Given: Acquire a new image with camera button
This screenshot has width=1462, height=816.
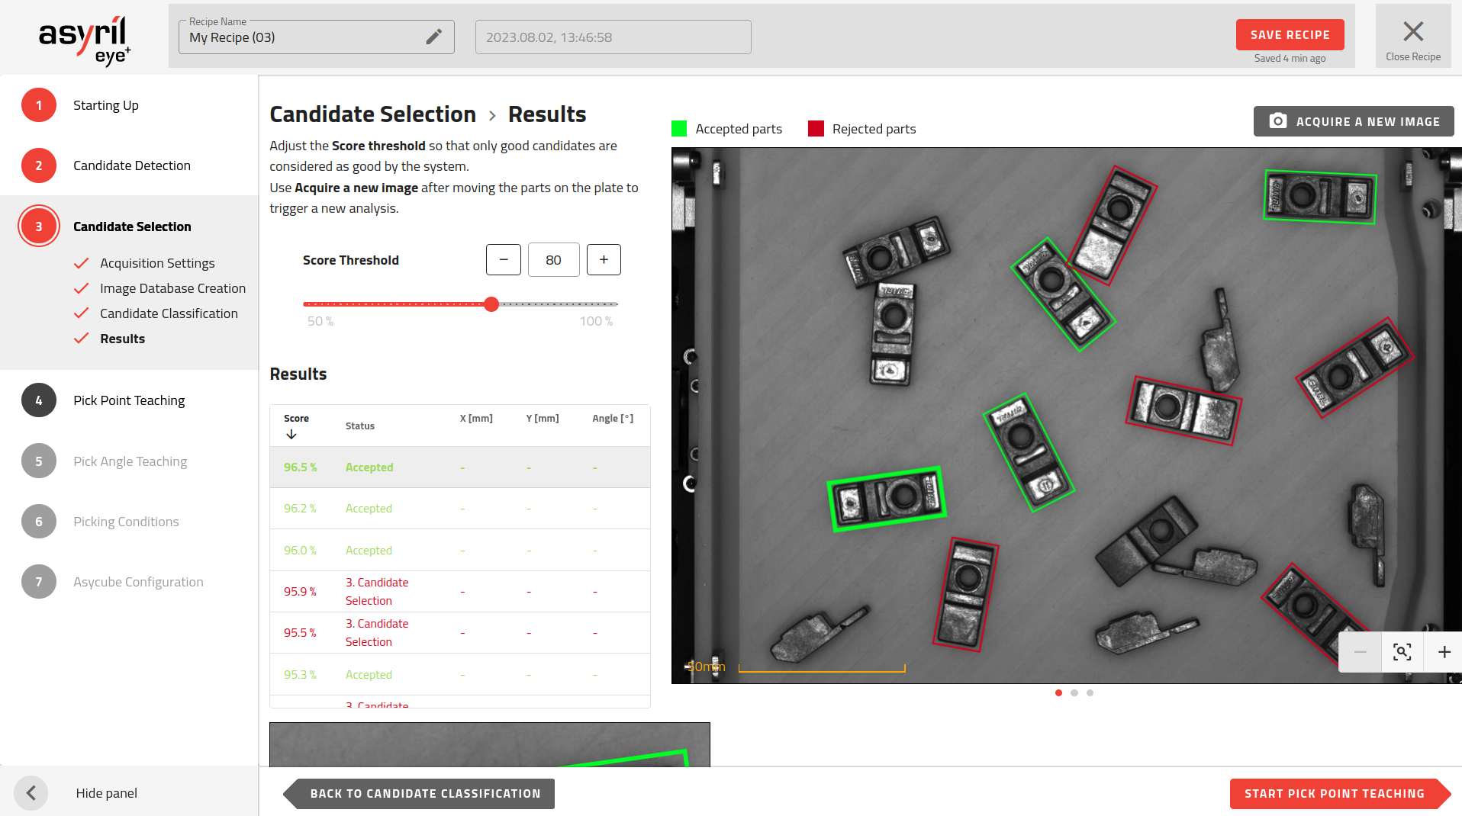Looking at the screenshot, I should click(x=1354, y=121).
